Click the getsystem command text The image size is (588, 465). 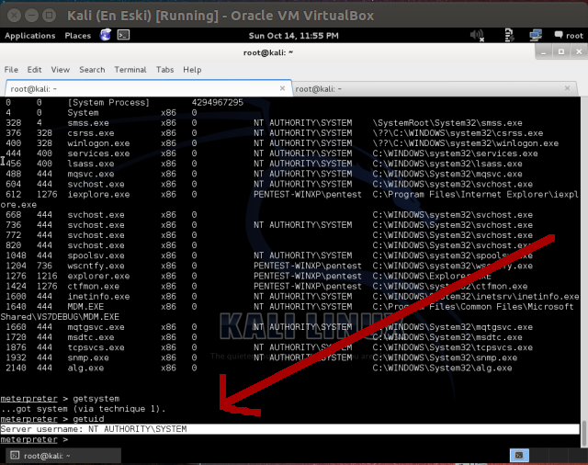click(96, 399)
